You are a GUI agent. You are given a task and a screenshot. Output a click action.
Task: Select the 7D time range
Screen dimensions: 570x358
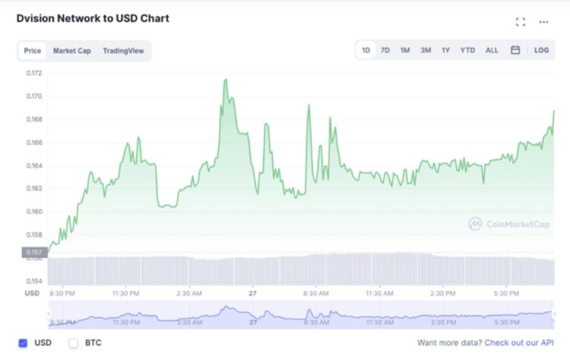pos(385,50)
